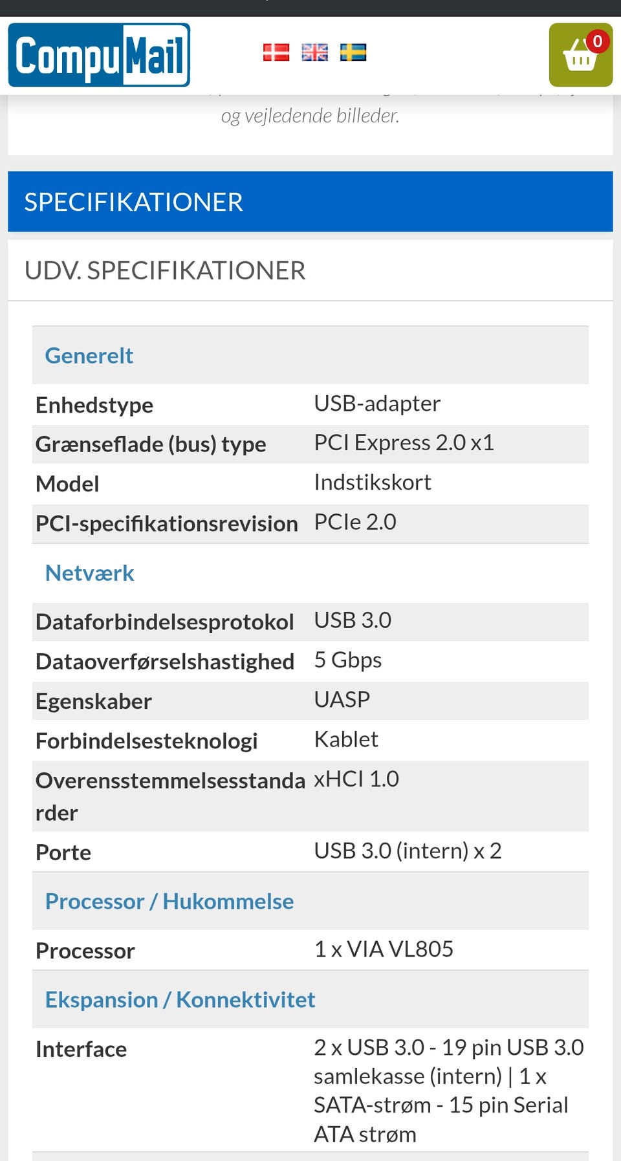Open the shopping basket icon

click(580, 57)
